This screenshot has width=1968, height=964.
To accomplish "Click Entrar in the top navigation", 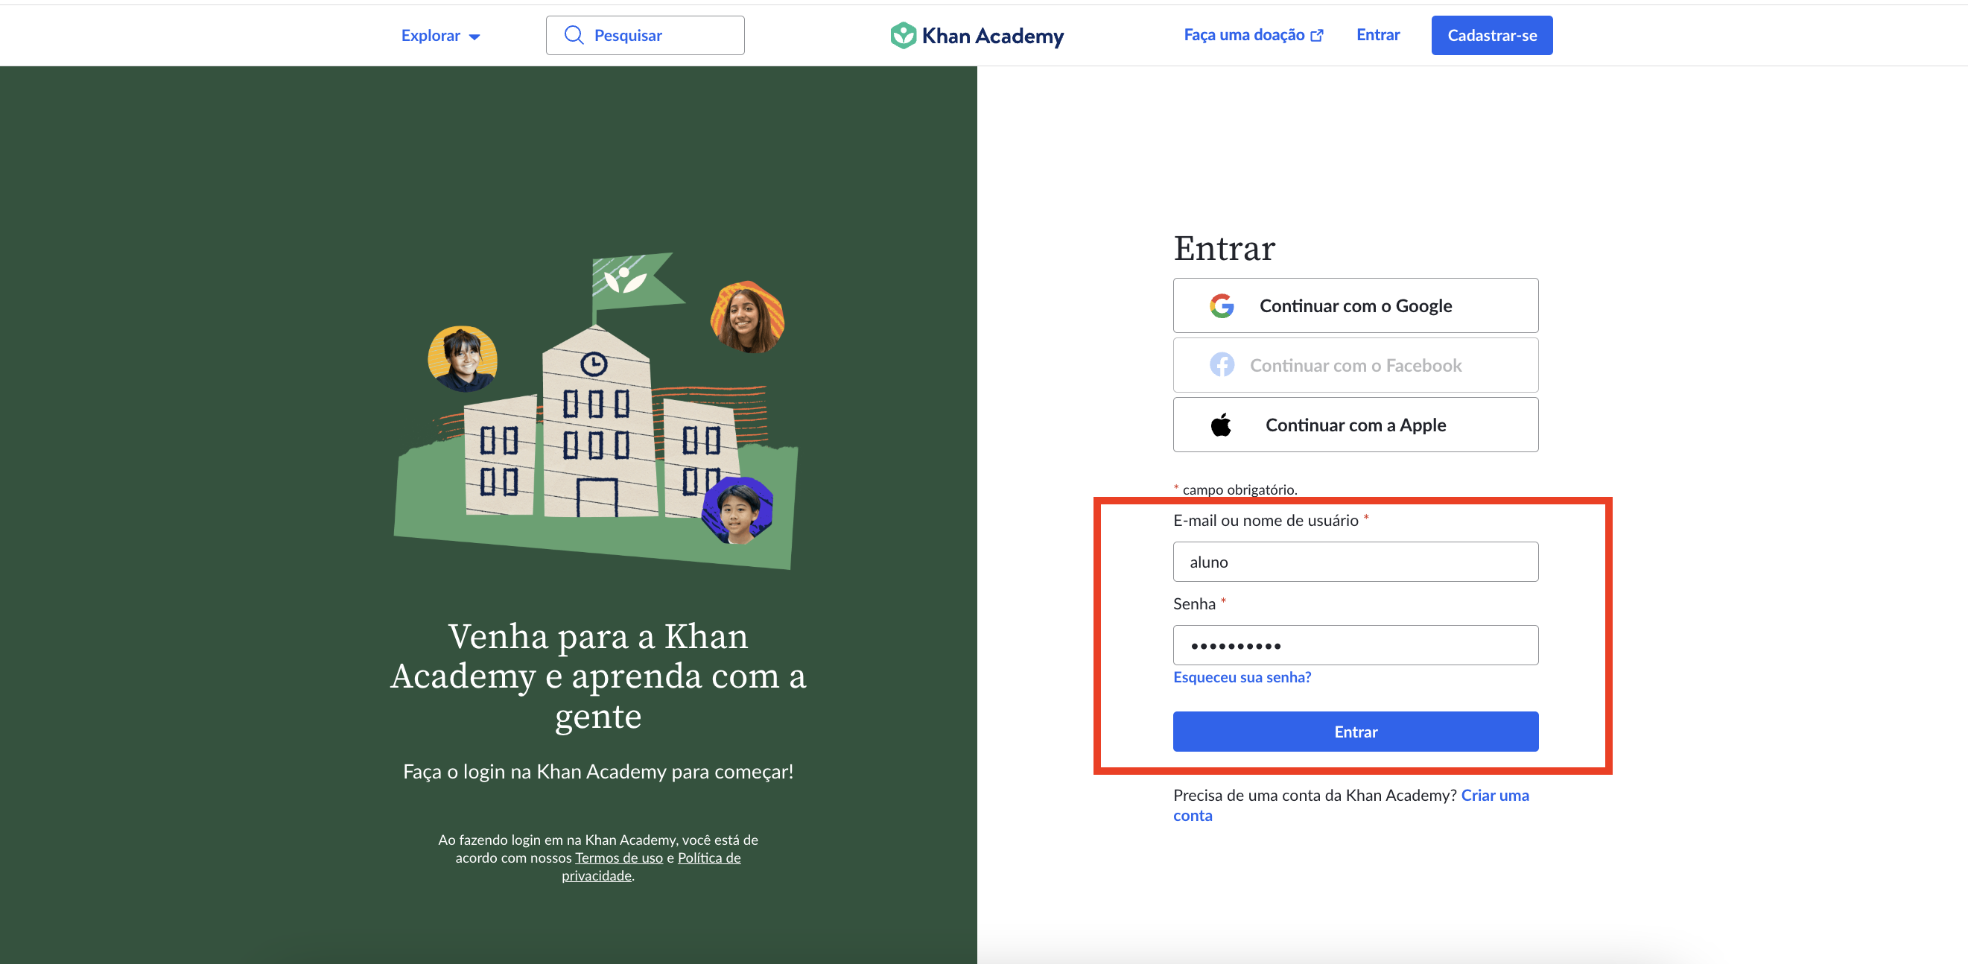I will point(1377,35).
